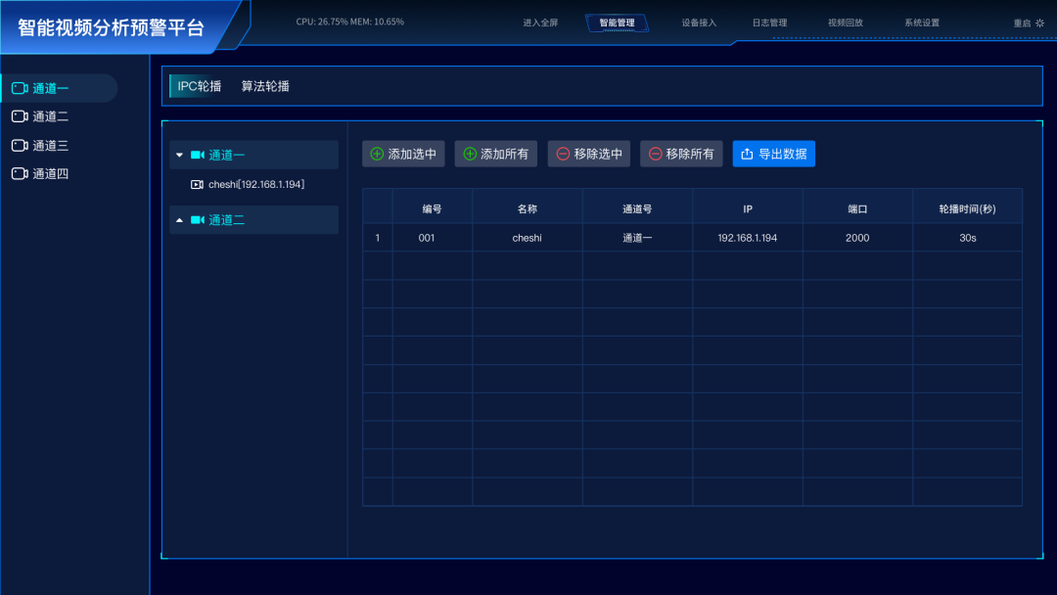Viewport: 1057px width, 595px height.
Task: Select the 通道二 camera icon in left sidebar
Action: (20, 116)
